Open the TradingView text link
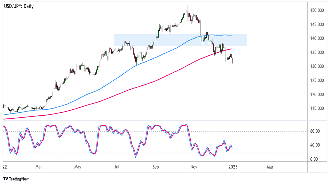The image size is (330, 185). point(19,179)
